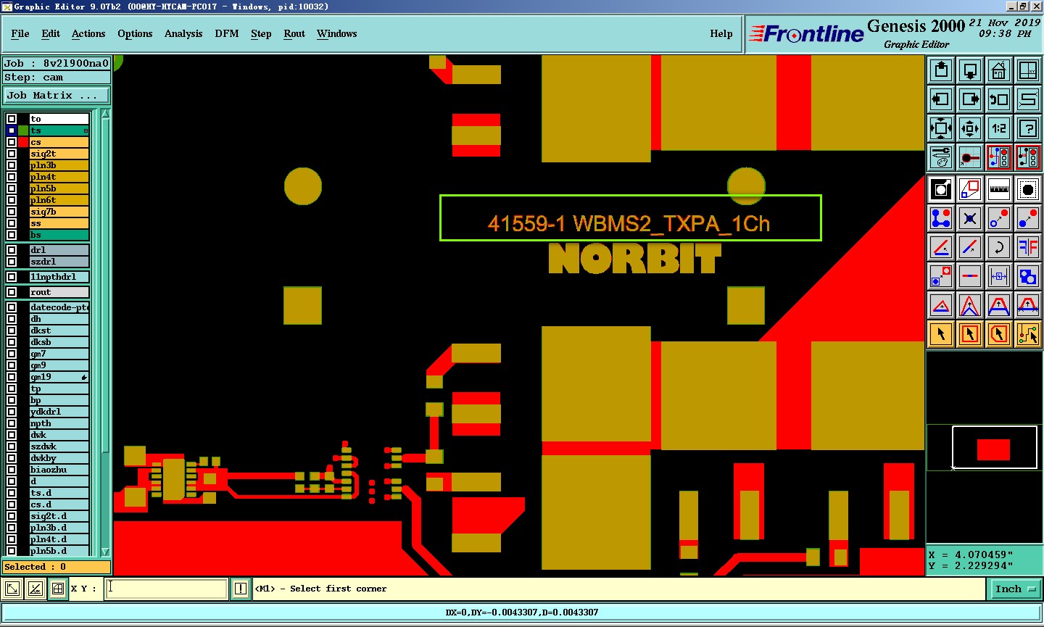The width and height of the screenshot is (1044, 627).
Task: Click the dimension arrows icon
Action: 999,276
